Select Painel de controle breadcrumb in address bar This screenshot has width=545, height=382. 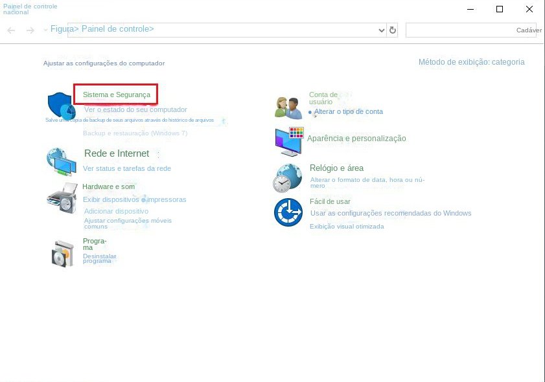117,29
